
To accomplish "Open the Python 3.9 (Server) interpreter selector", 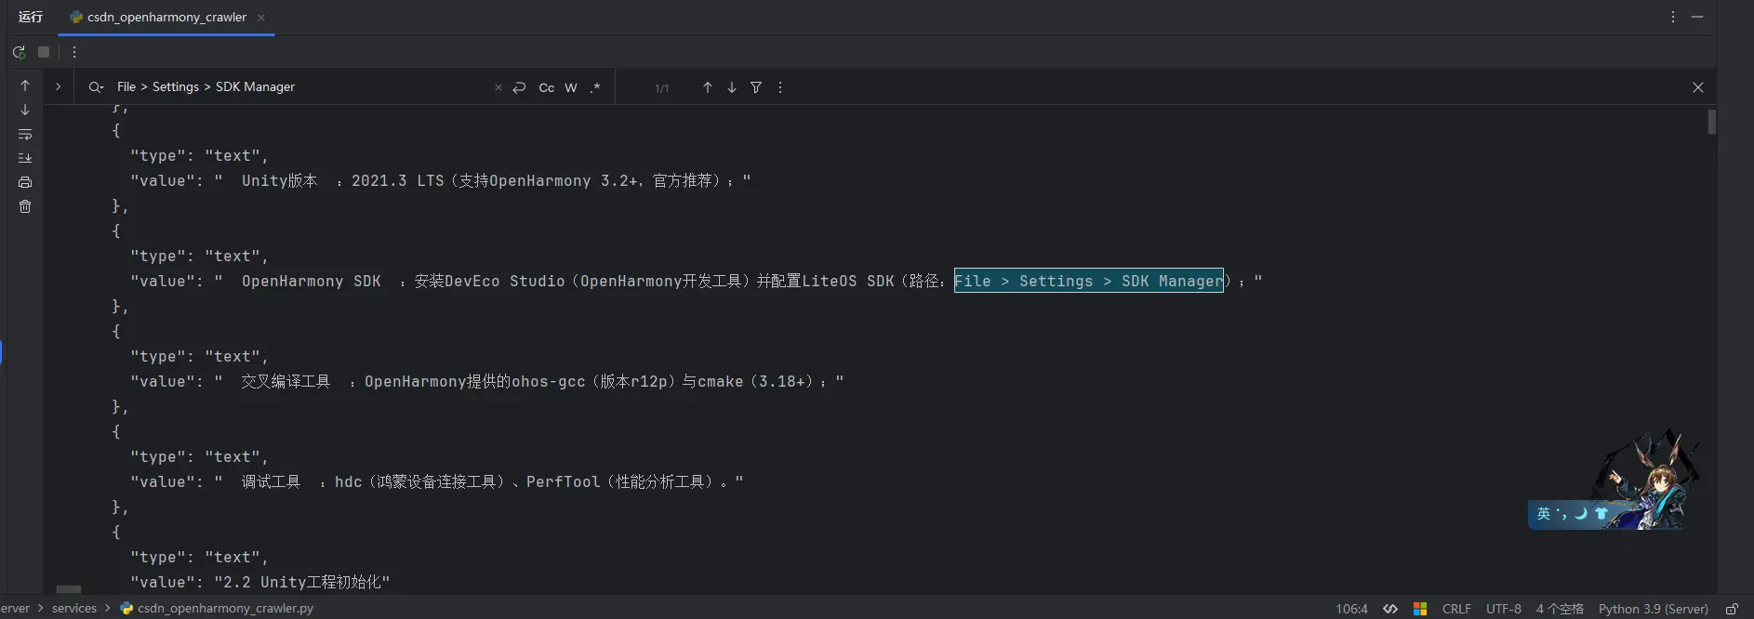I will (x=1653, y=609).
